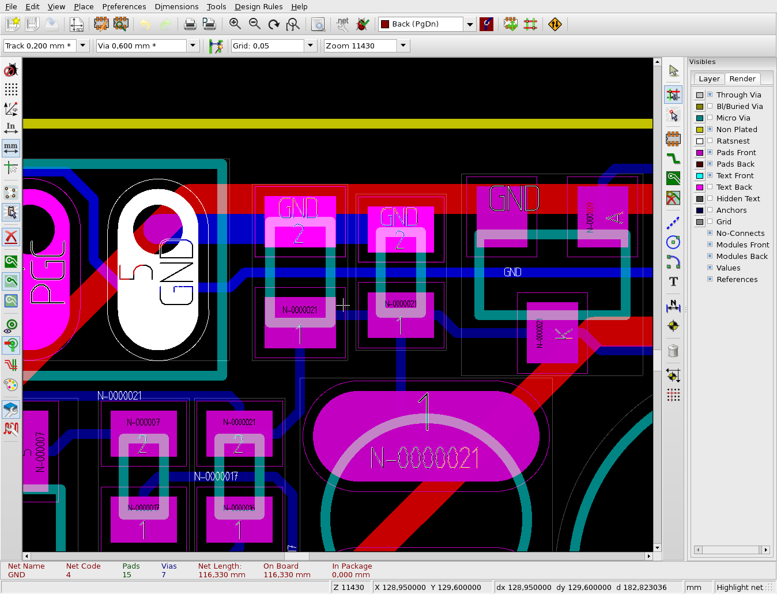The height and width of the screenshot is (594, 777).
Task: Open the Track width dropdown
Action: click(83, 46)
